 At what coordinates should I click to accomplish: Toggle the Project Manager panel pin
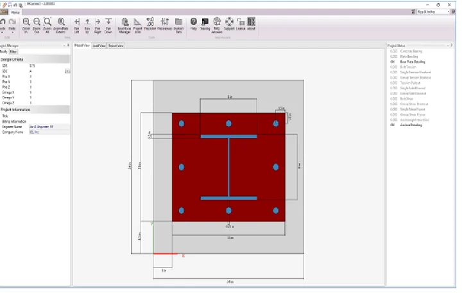[68, 46]
